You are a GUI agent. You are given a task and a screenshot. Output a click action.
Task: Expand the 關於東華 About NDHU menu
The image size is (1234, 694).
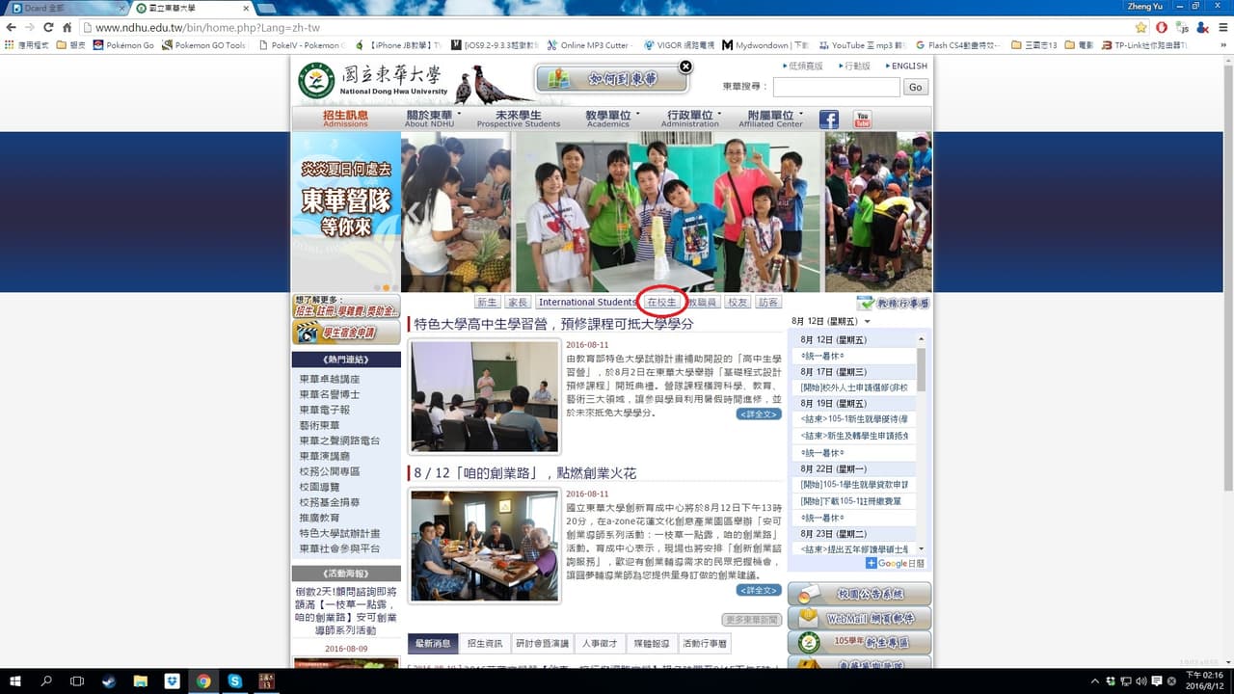tap(432, 119)
